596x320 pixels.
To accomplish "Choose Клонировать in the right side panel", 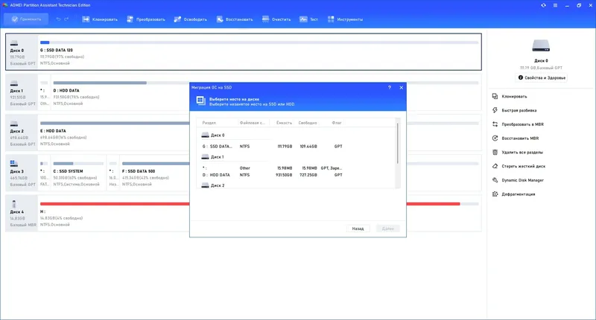I will point(510,97).
